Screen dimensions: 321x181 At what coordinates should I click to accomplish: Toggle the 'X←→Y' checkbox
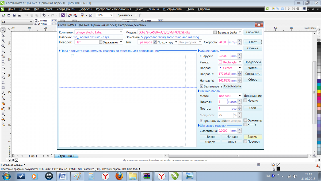click(x=245, y=124)
